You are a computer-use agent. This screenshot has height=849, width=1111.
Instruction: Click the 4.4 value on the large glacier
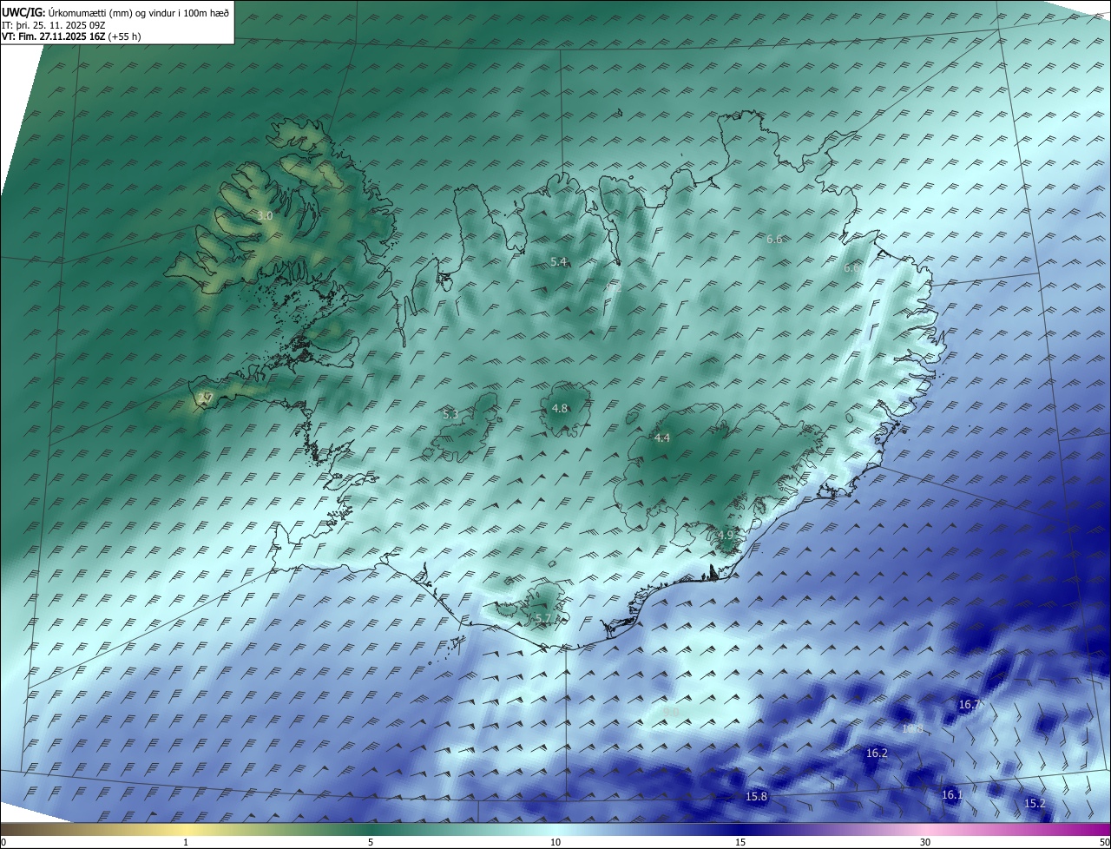coord(662,438)
